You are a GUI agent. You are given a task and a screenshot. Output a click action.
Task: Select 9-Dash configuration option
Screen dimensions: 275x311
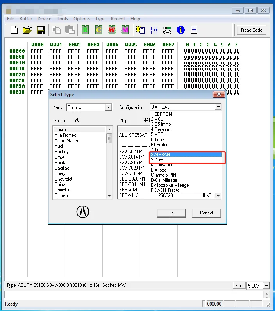pyautogui.click(x=186, y=160)
